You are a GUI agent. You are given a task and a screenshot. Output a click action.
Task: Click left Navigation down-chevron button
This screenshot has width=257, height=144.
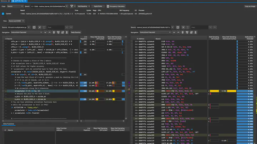pyautogui.click(x=45, y=33)
